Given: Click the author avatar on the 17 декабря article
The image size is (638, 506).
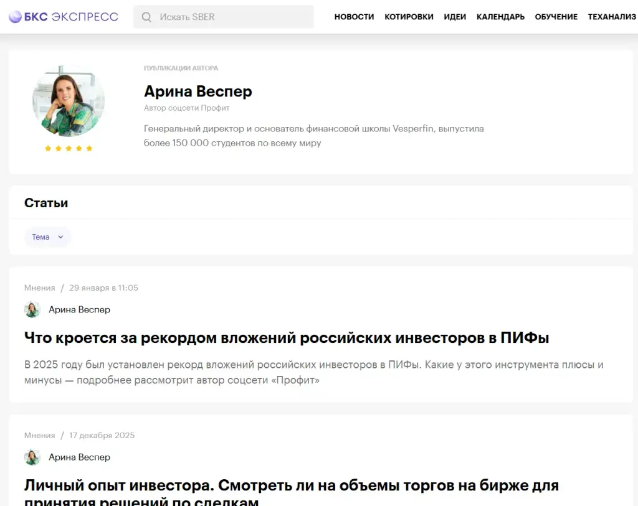Looking at the screenshot, I should pyautogui.click(x=32, y=457).
